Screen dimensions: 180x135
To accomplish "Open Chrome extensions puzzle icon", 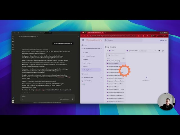I will 144,36.
